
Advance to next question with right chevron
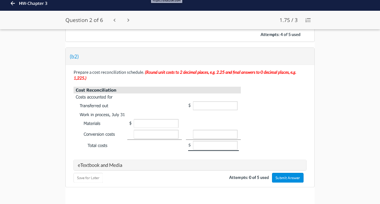(128, 20)
